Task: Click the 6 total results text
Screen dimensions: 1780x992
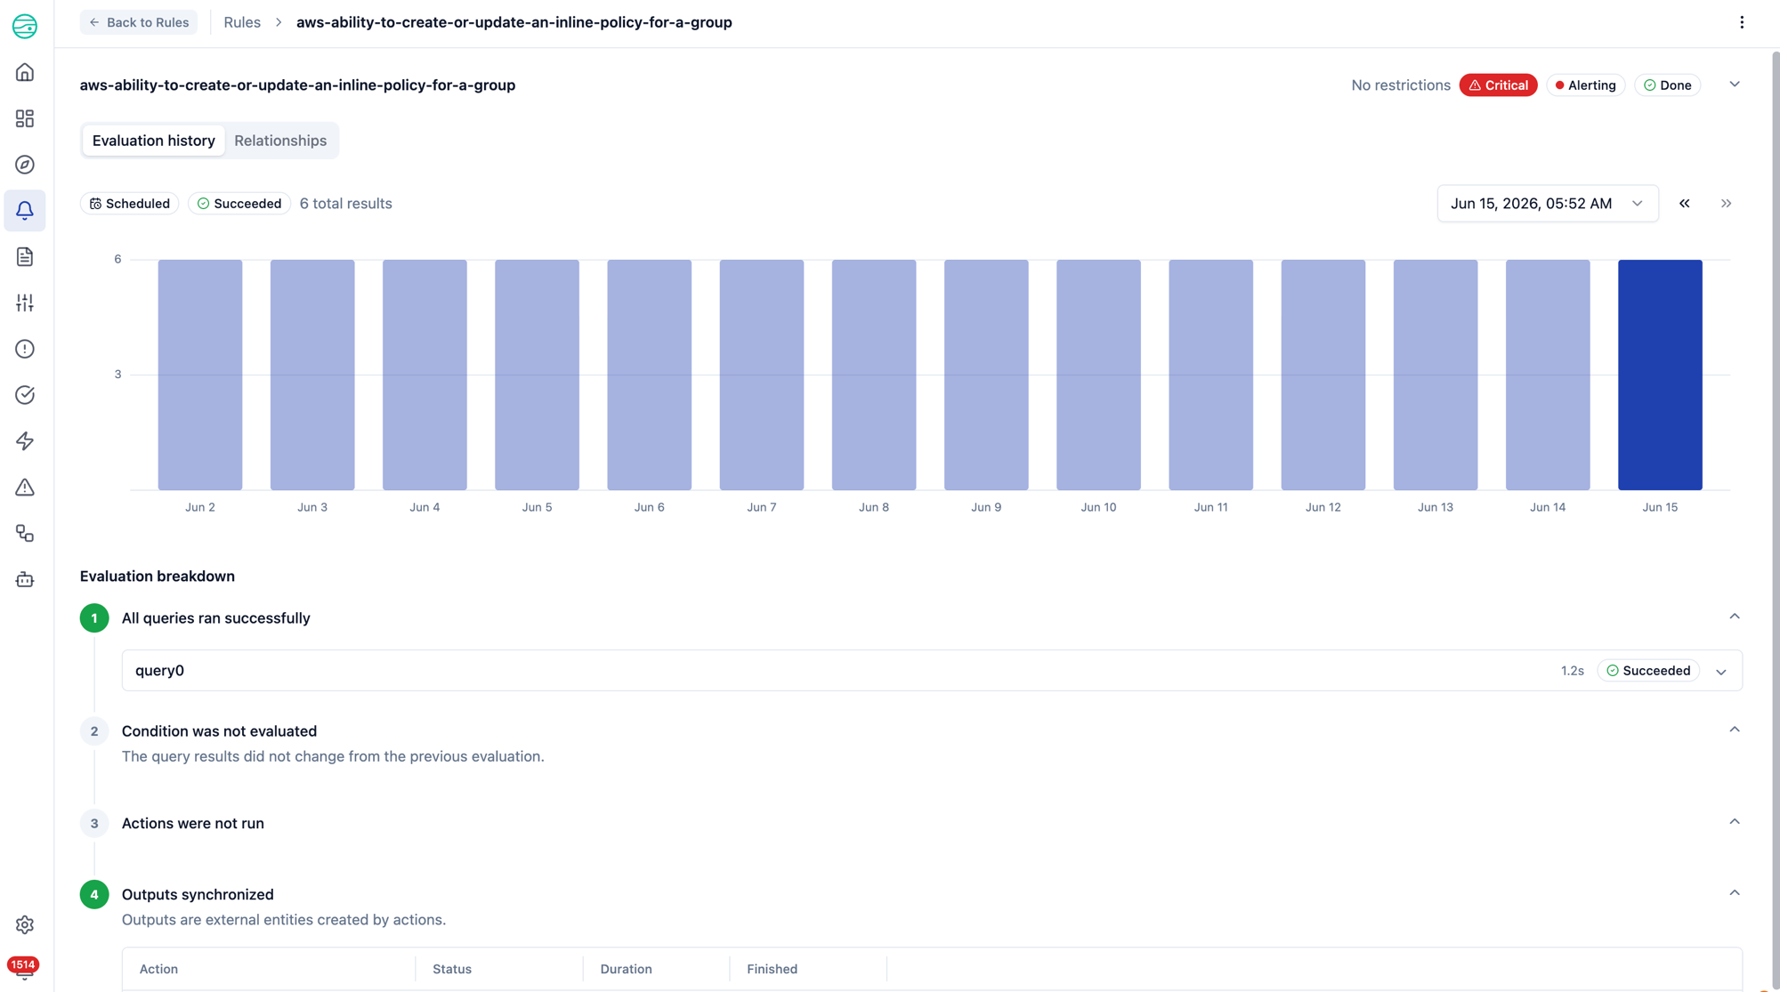Action: (x=345, y=204)
